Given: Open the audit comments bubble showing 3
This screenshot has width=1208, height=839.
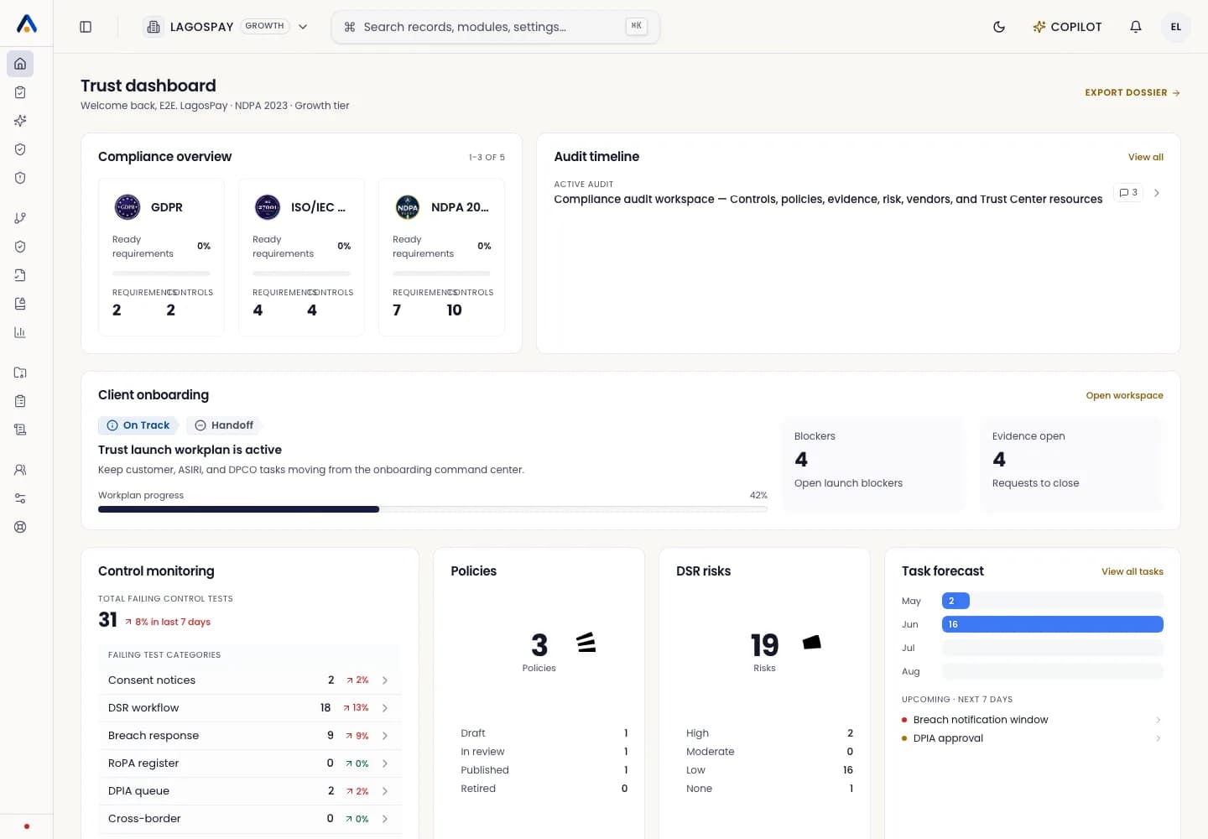Looking at the screenshot, I should coord(1128,193).
